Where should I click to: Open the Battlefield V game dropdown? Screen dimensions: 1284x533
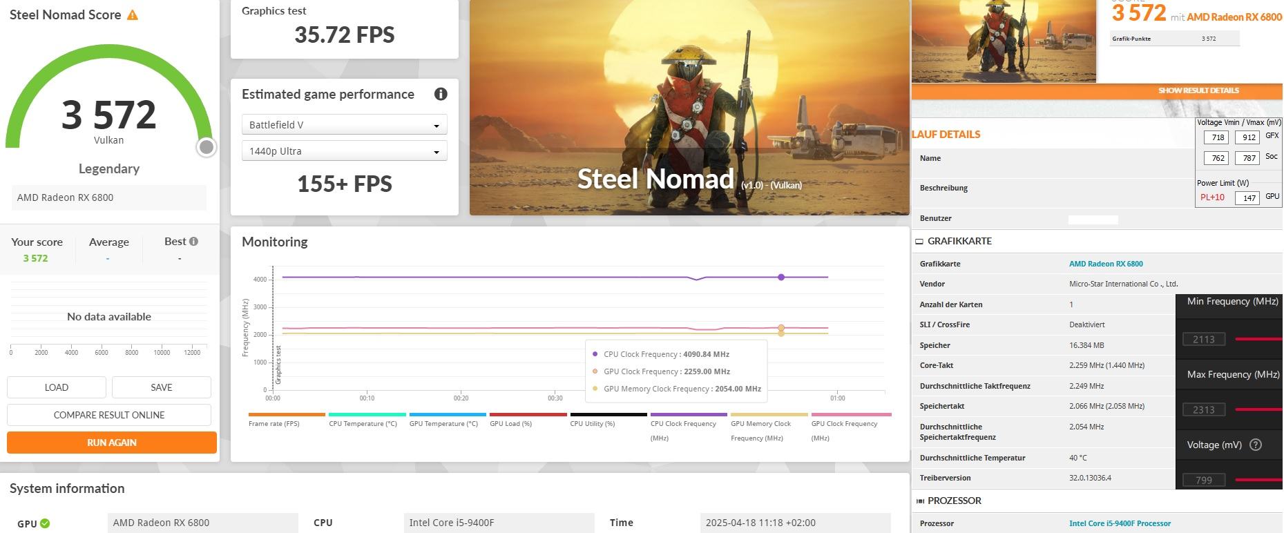pyautogui.click(x=345, y=125)
